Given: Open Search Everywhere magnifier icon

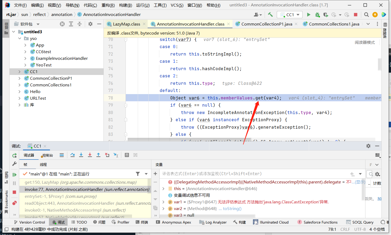Looking at the screenshot, I should [x=366, y=15].
